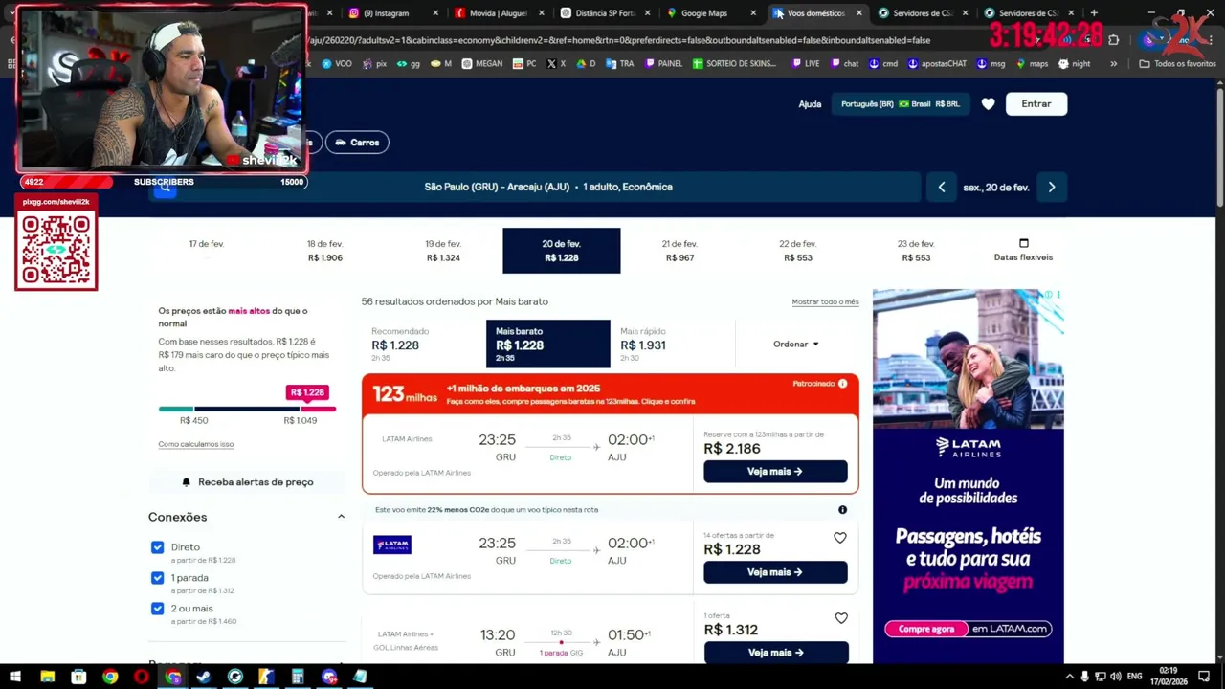Select 21 de fev. date R$ 967
Viewport: 1225px width, 689px height.
click(679, 251)
